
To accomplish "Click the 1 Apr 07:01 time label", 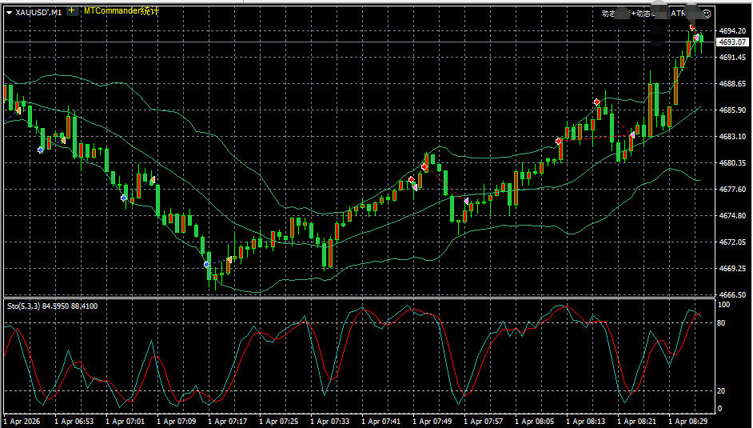I will [x=125, y=422].
